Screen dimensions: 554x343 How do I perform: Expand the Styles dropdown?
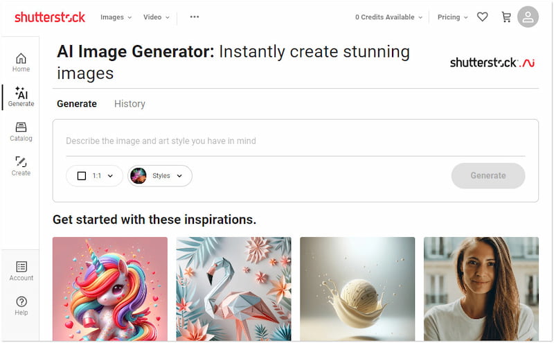[x=160, y=176]
